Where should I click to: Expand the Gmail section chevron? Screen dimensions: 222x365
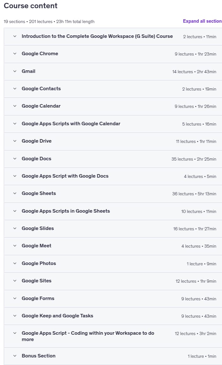coord(15,71)
